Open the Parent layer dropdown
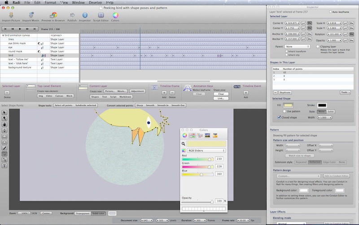 pos(297,46)
